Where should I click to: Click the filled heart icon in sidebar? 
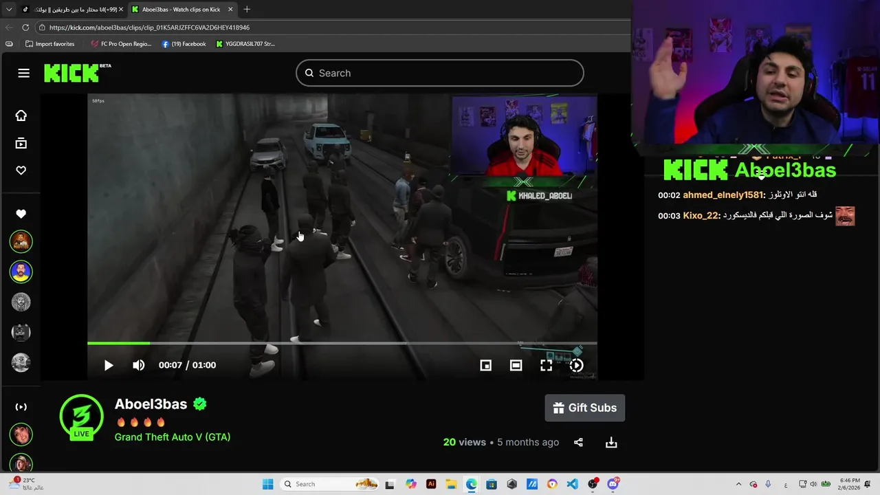(21, 214)
